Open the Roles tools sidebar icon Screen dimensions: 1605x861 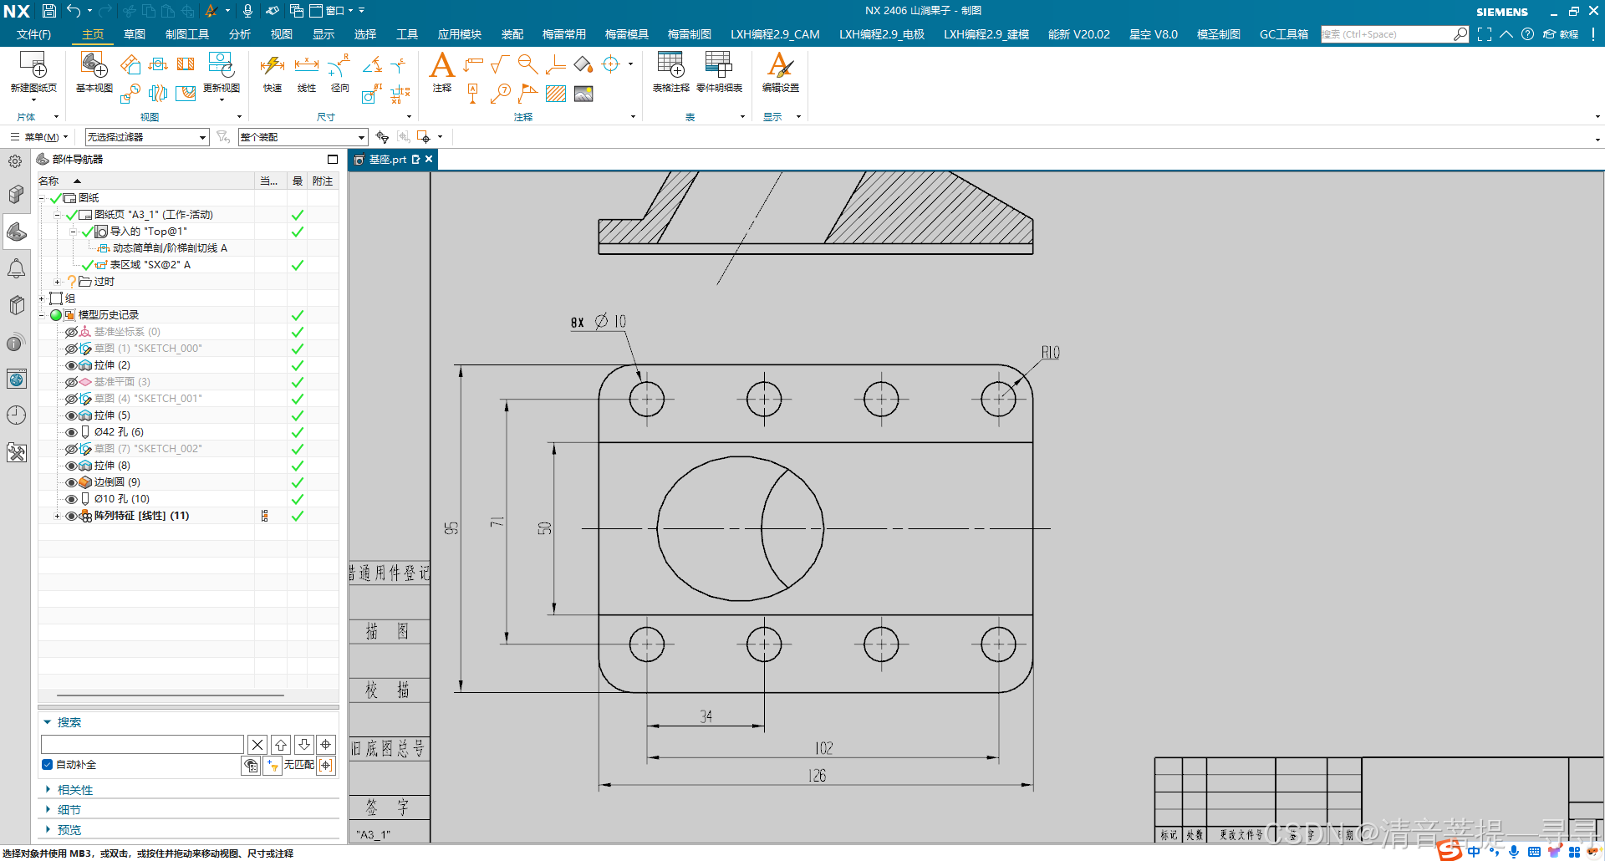point(17,452)
